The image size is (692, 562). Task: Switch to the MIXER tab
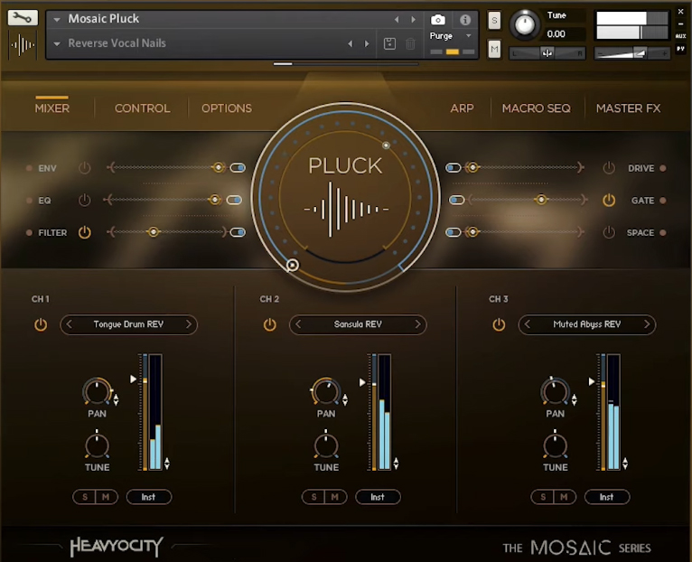[52, 108]
